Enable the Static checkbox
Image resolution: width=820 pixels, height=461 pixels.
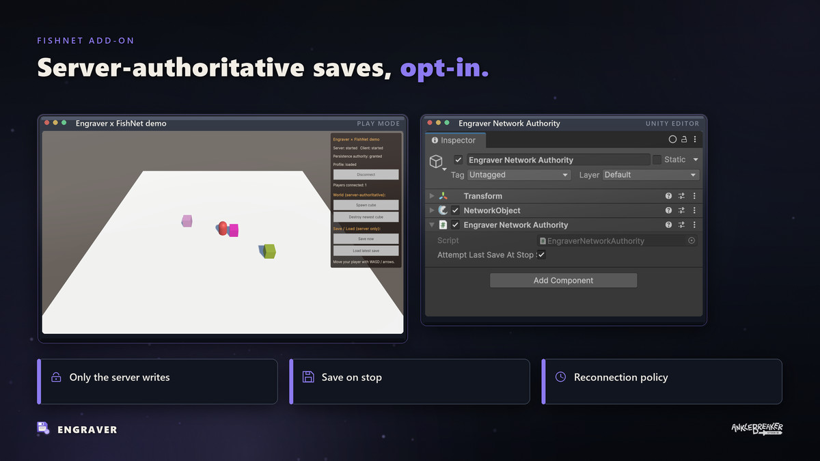pyautogui.click(x=657, y=160)
